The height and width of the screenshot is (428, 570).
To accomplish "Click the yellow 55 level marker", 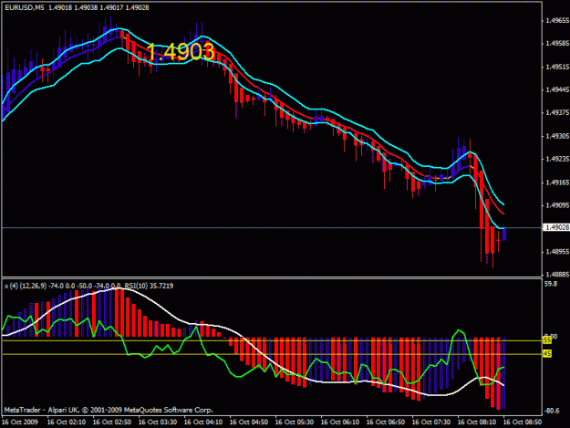I will 547,340.
